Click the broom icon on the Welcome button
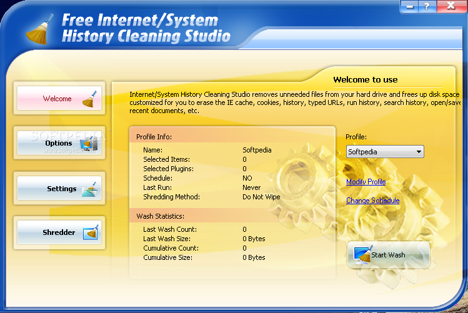The width and height of the screenshot is (468, 313). (x=89, y=99)
